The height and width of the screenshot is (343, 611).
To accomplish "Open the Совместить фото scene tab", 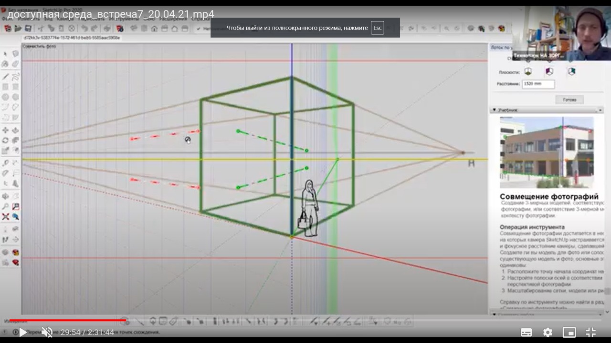I will (x=39, y=46).
